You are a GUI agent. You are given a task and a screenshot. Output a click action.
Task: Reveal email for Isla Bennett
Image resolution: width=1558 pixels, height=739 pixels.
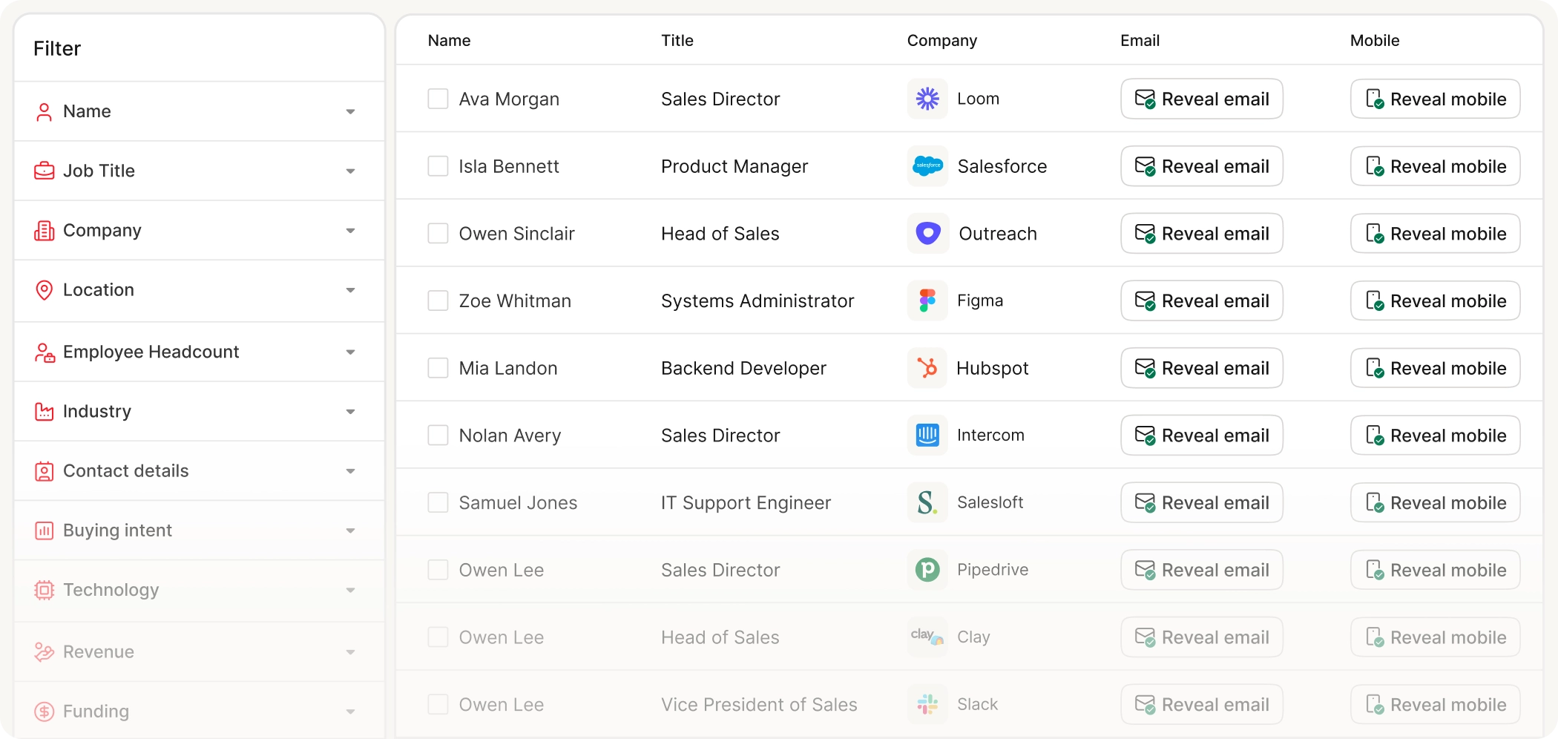click(x=1202, y=166)
